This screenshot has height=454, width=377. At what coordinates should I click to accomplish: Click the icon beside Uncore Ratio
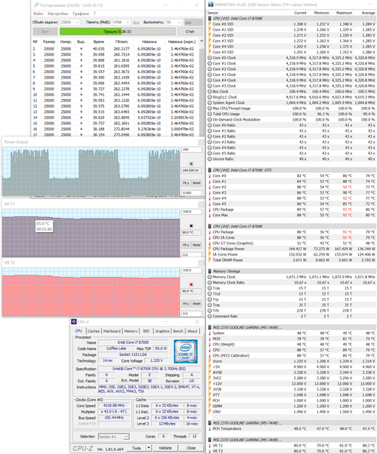[210, 158]
